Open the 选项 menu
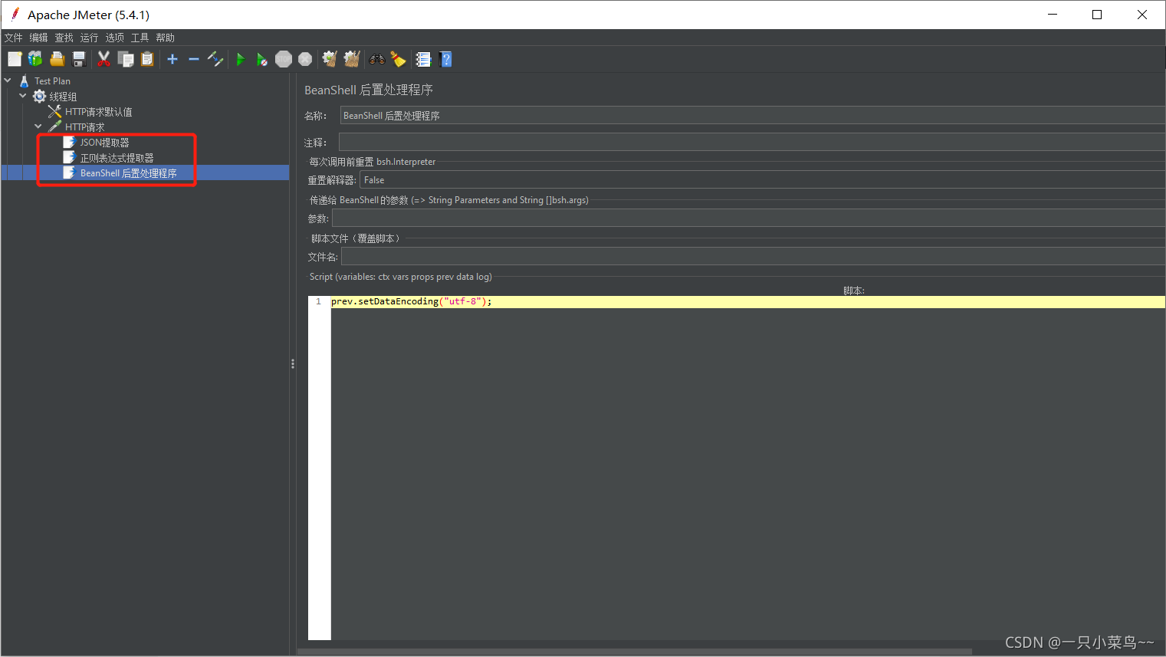 pyautogui.click(x=115, y=38)
